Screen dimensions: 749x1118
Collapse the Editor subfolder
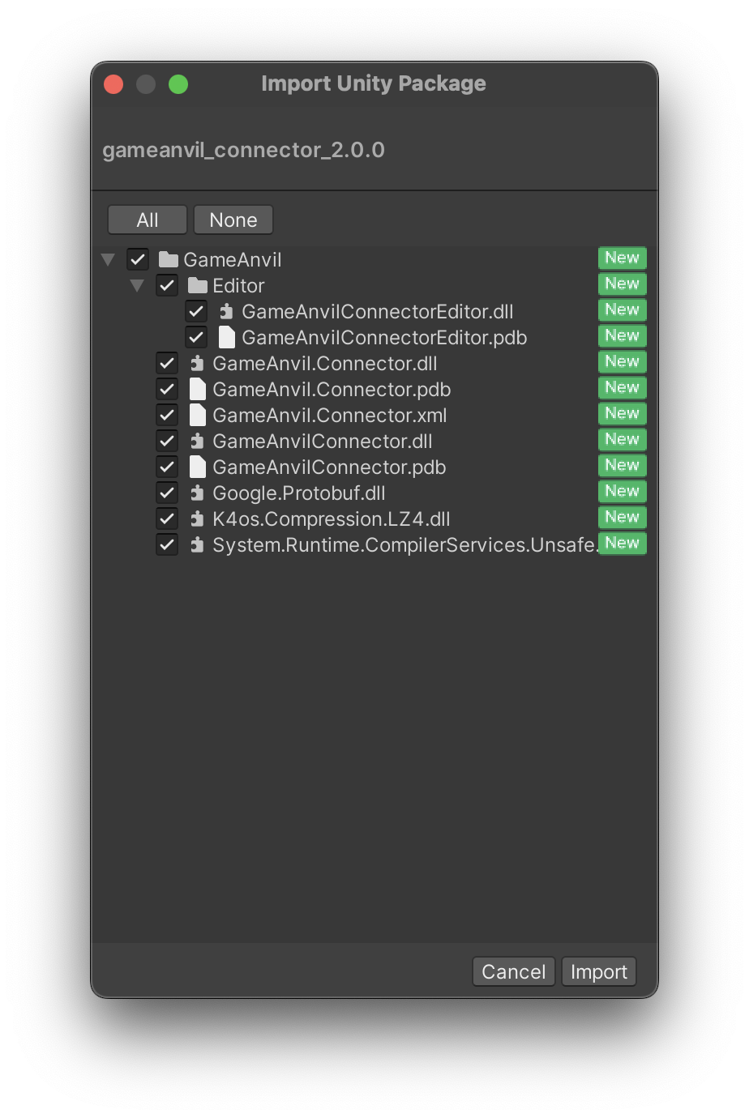137,286
